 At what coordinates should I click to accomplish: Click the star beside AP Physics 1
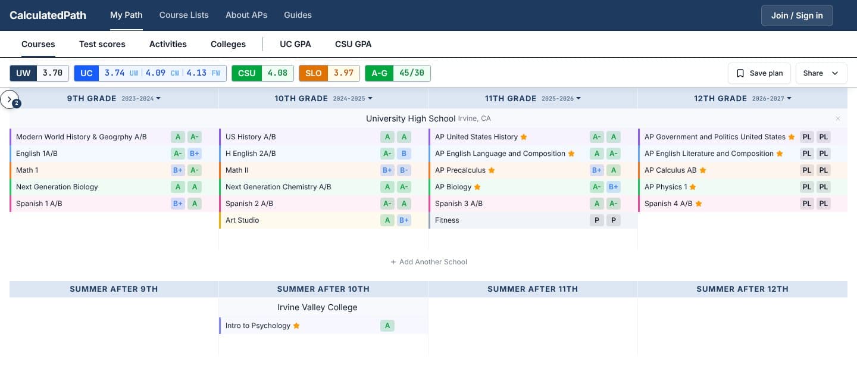tap(693, 187)
